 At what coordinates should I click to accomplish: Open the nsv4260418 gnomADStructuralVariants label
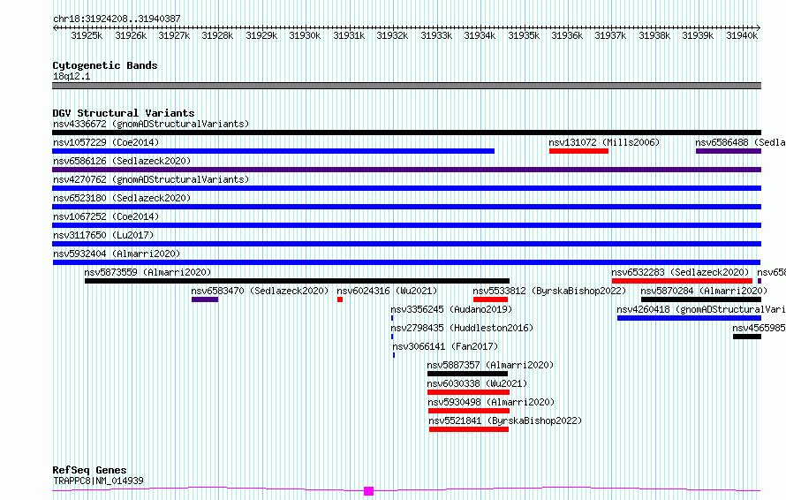(701, 309)
